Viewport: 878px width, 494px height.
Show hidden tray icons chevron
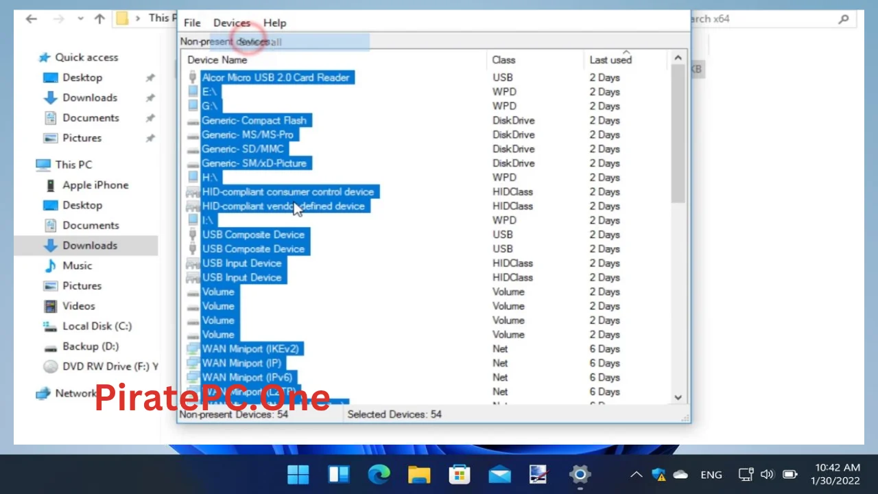pos(637,474)
